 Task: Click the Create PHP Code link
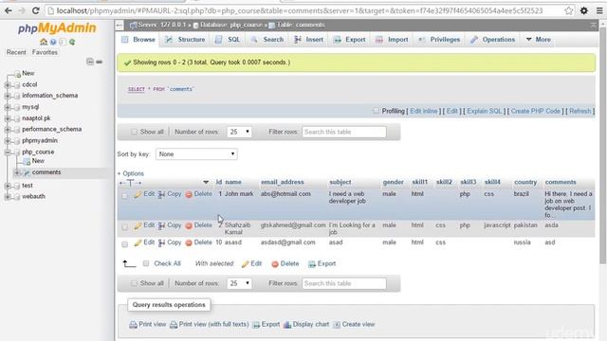point(535,111)
